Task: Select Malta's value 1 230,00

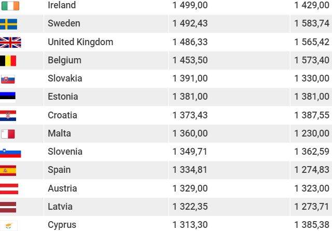Action: (312, 133)
